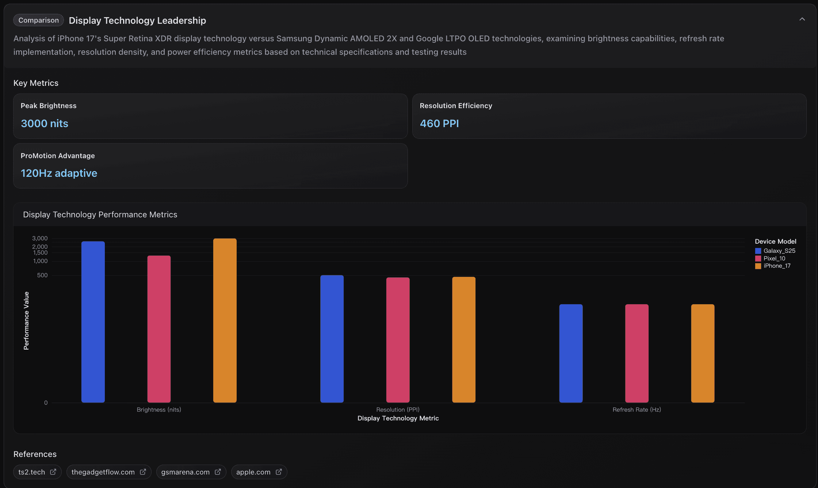818x488 pixels.
Task: Click the orange iPhone_17 Refresh Rate bar
Action: 703,353
